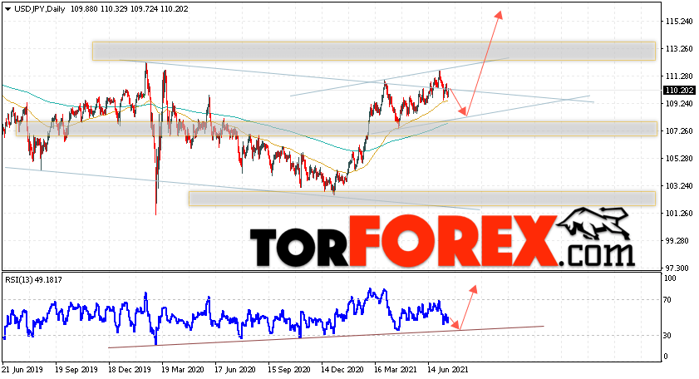This screenshot has height=379, width=699.
Task: Select the USDJPY,Daily chart title
Action: 39,9
